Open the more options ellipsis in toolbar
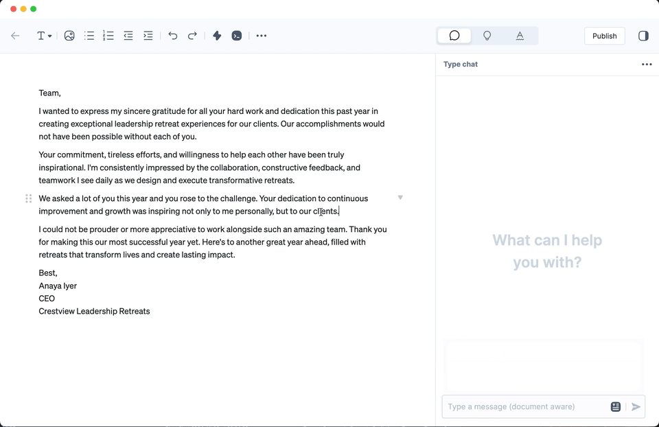Screen dimensions: 659x427 pyautogui.click(x=262, y=36)
